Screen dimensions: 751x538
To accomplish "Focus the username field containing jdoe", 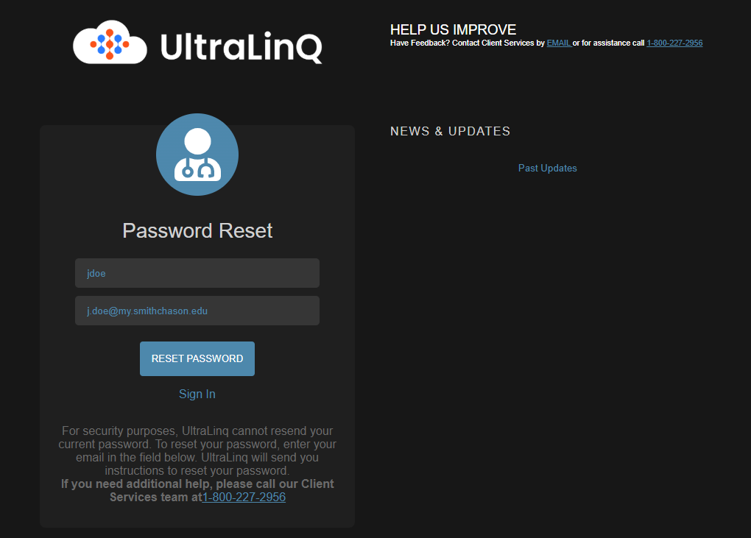I will [197, 273].
